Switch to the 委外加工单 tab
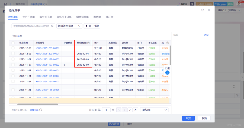244x128 pixels. pos(46,17)
